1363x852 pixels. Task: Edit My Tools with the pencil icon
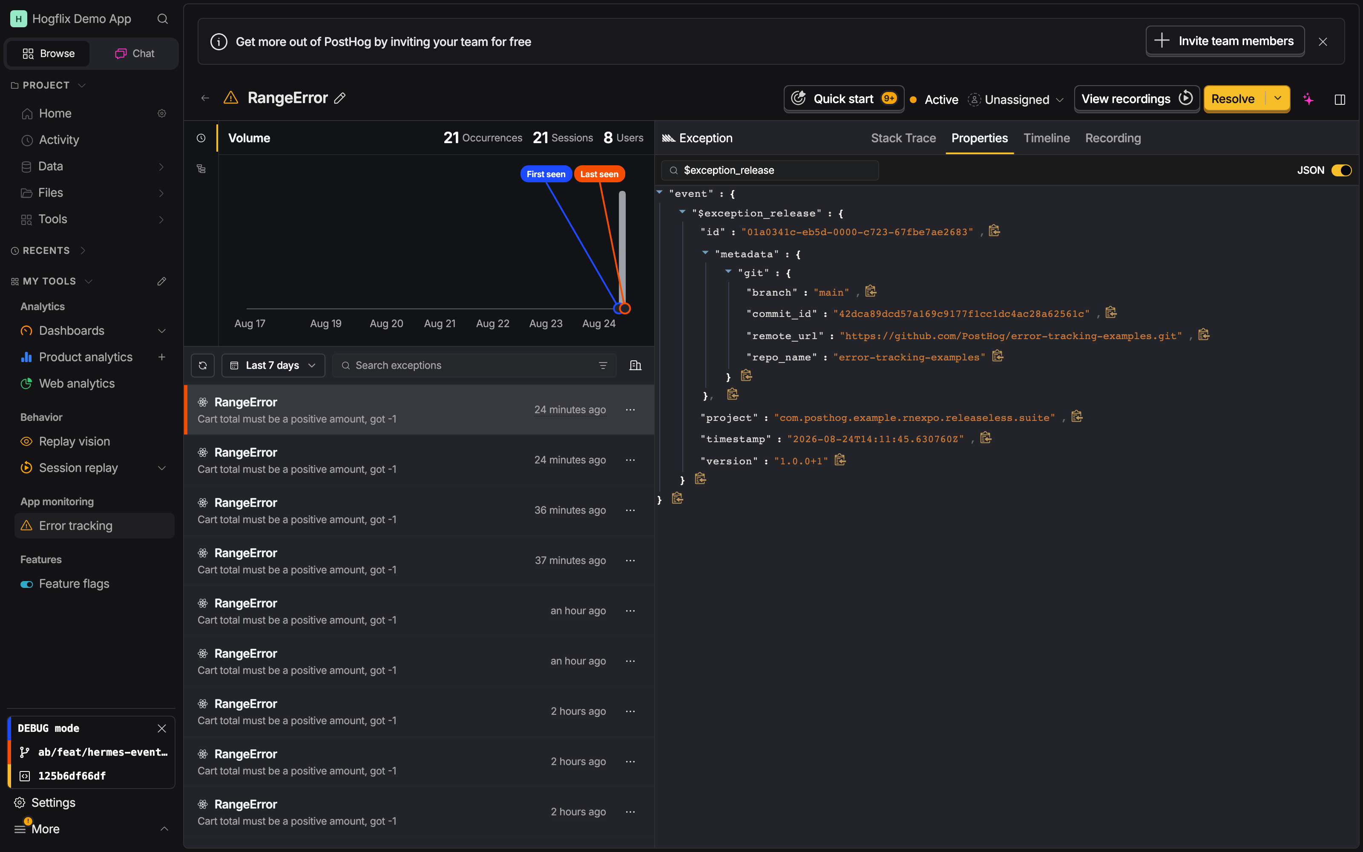(x=162, y=281)
